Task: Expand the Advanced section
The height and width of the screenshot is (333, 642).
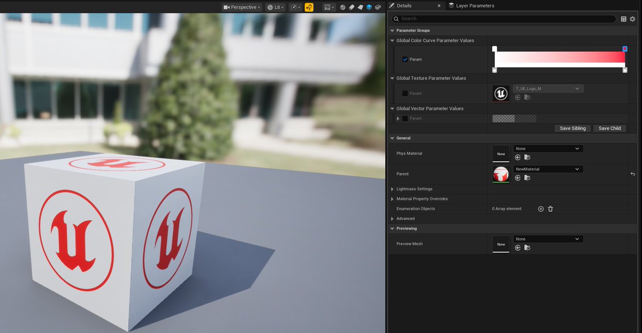Action: (392, 219)
